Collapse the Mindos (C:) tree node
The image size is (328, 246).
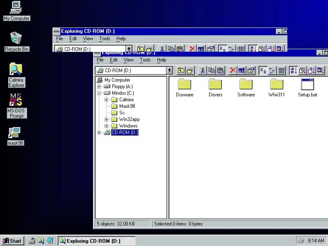[x=99, y=93]
